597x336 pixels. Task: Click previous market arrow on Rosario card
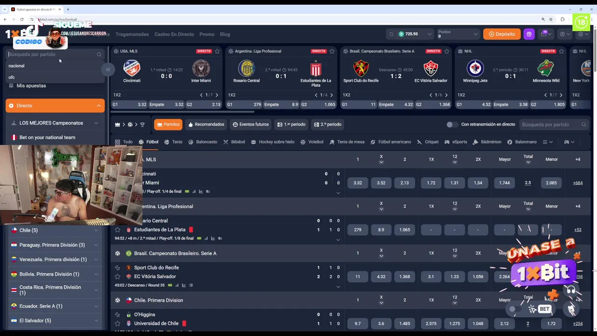pos(316,95)
